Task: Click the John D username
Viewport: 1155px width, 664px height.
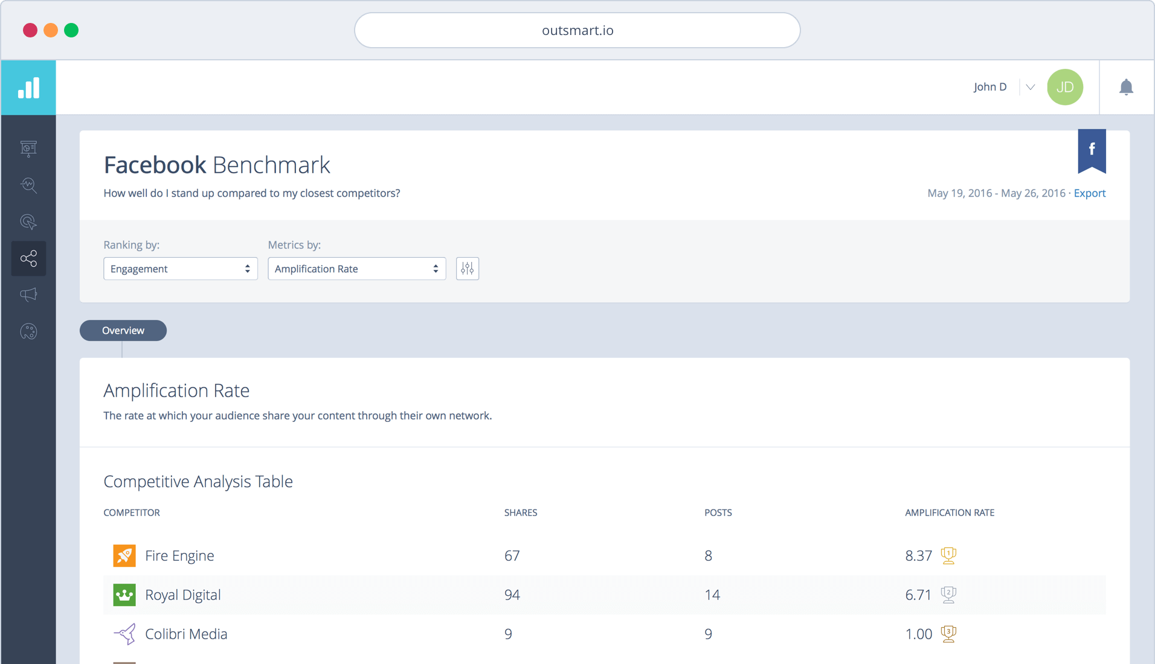Action: [990, 87]
